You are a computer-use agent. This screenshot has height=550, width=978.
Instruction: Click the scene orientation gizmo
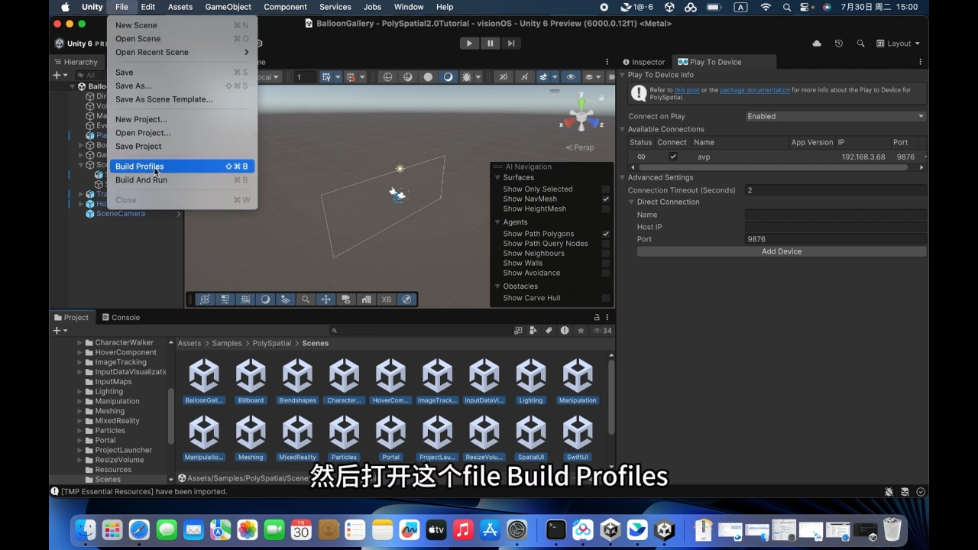581,116
